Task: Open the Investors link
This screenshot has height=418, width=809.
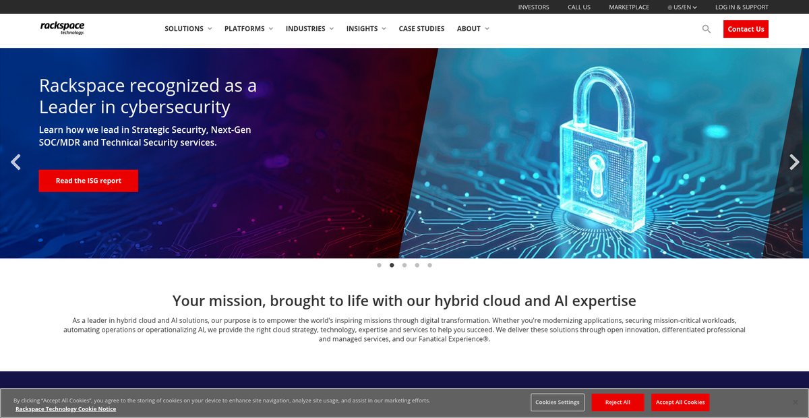Action: [x=533, y=7]
